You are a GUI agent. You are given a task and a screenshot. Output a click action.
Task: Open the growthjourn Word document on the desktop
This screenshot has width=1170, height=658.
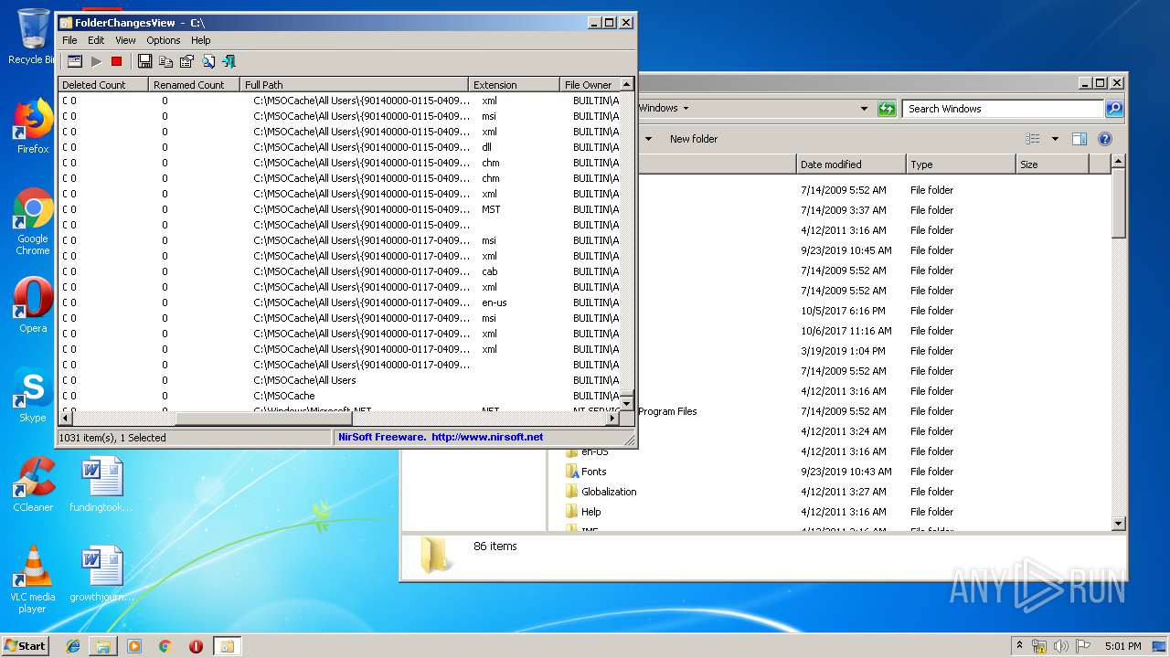[101, 574]
